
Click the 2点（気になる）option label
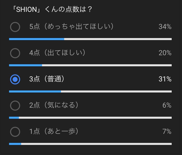pyautogui.click(x=54, y=105)
